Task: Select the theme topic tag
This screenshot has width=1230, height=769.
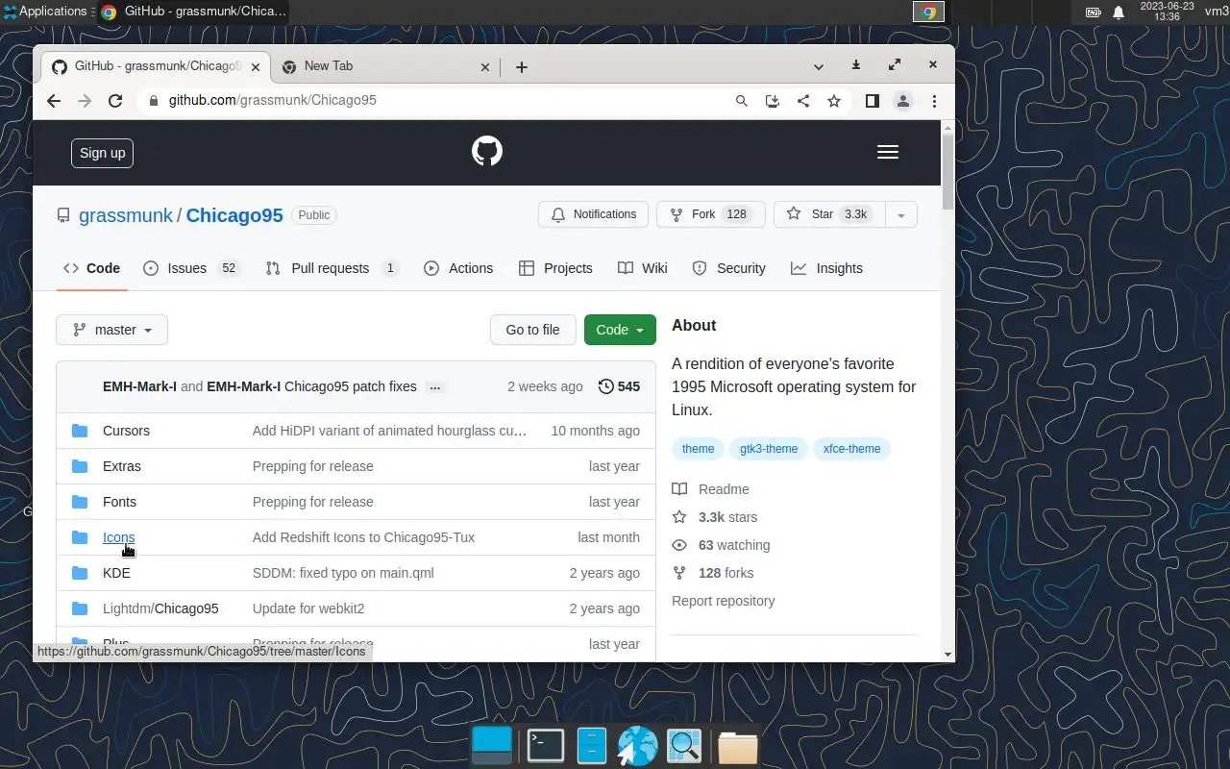Action: coord(699,449)
